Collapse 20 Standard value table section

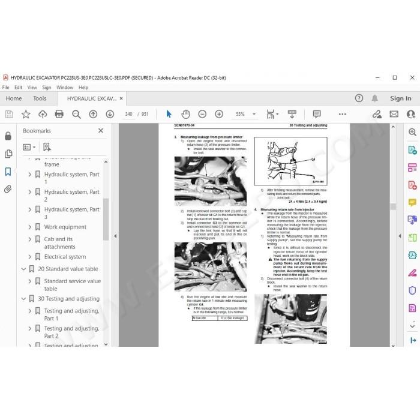pyautogui.click(x=23, y=269)
